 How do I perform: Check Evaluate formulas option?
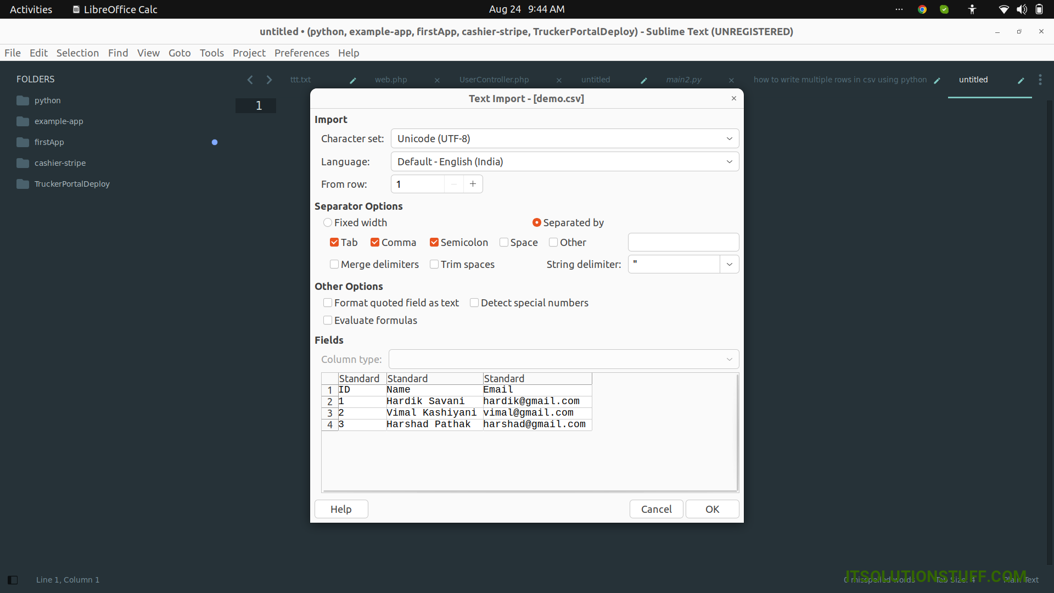[x=328, y=320]
